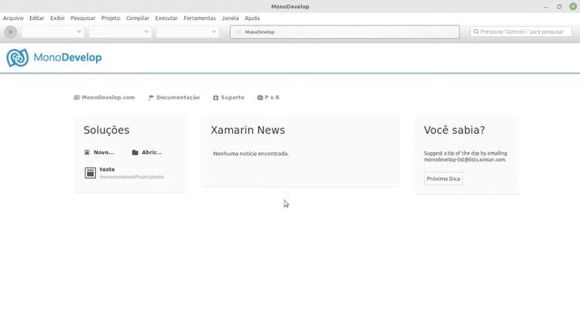Open the Projeto menu

click(x=111, y=18)
